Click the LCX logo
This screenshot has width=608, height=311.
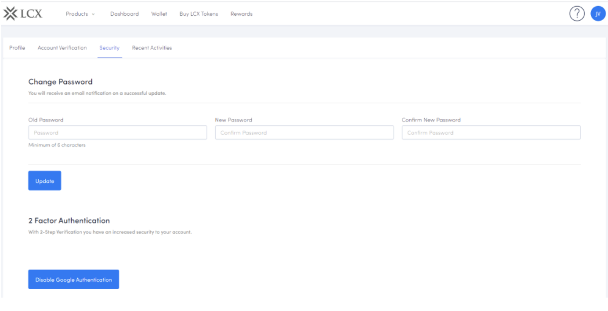22,14
